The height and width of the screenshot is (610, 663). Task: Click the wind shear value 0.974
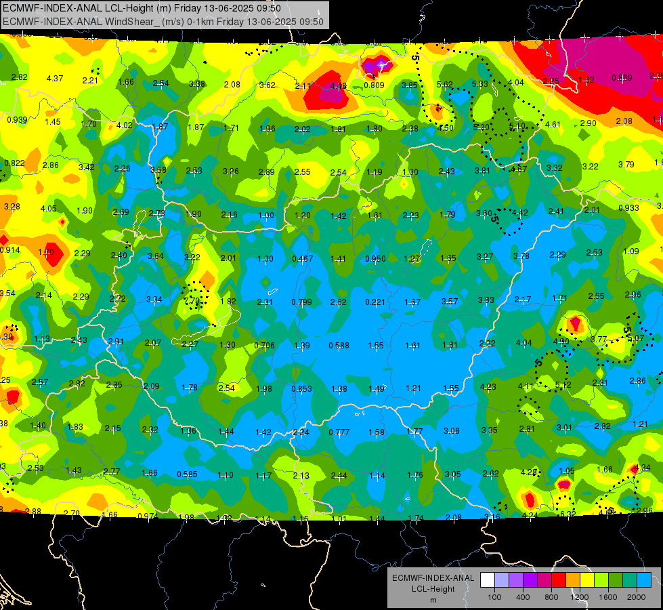pyautogui.click(x=148, y=516)
